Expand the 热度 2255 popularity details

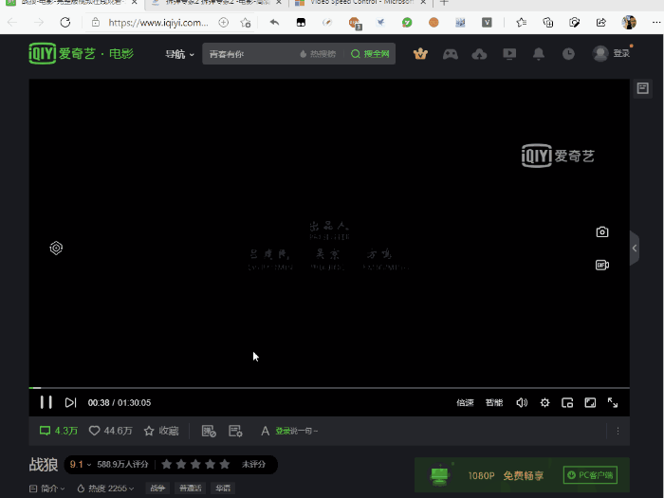click(105, 489)
